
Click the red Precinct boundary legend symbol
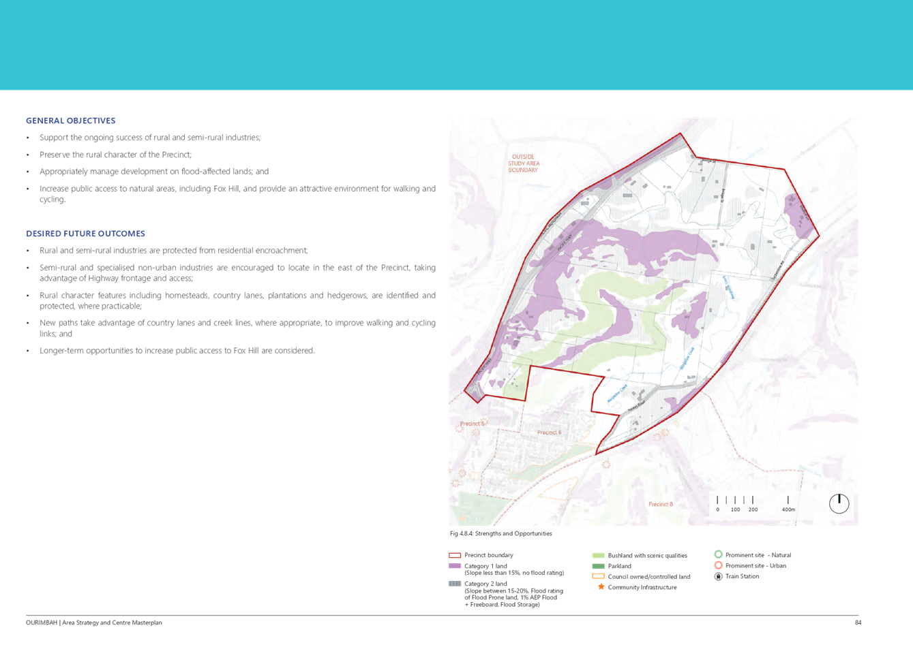click(455, 556)
